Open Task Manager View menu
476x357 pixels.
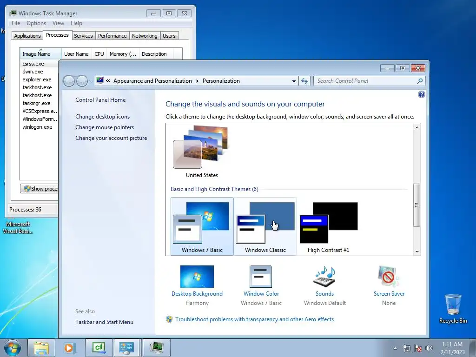pyautogui.click(x=58, y=23)
